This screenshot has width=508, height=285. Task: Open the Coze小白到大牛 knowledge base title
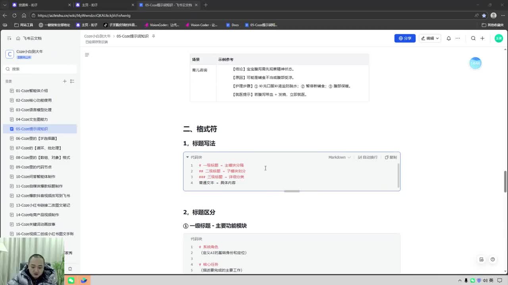pos(30,52)
